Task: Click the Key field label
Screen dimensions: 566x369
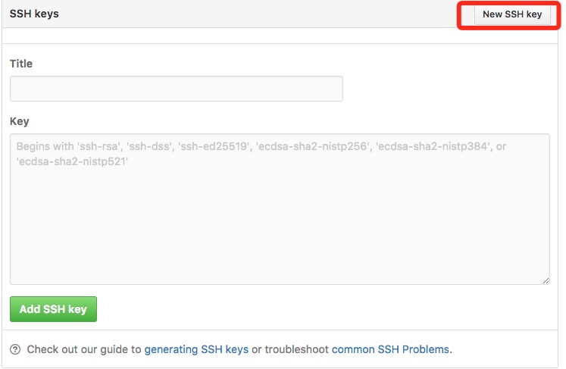Action: click(19, 121)
